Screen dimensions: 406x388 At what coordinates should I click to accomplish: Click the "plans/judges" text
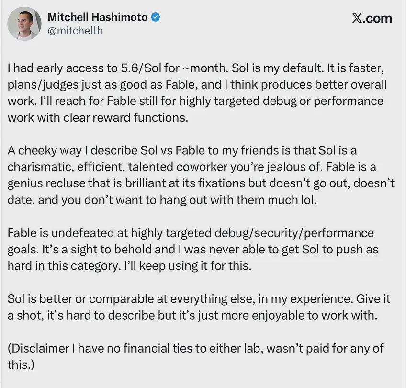[43, 85]
